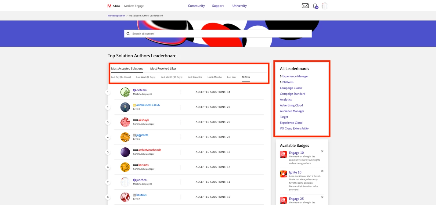This screenshot has width=436, height=205.
Task: Click adobeuser123456's avatar image
Action: tap(125, 107)
